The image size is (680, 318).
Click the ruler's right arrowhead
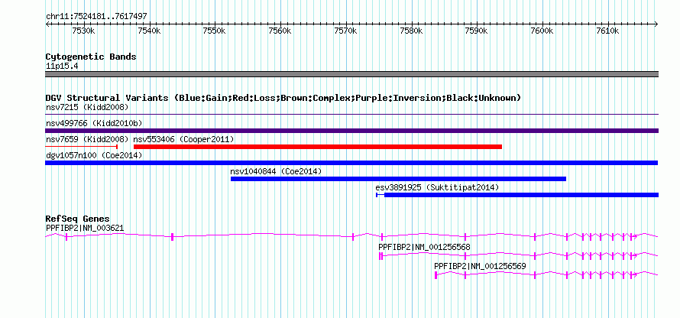(x=656, y=24)
